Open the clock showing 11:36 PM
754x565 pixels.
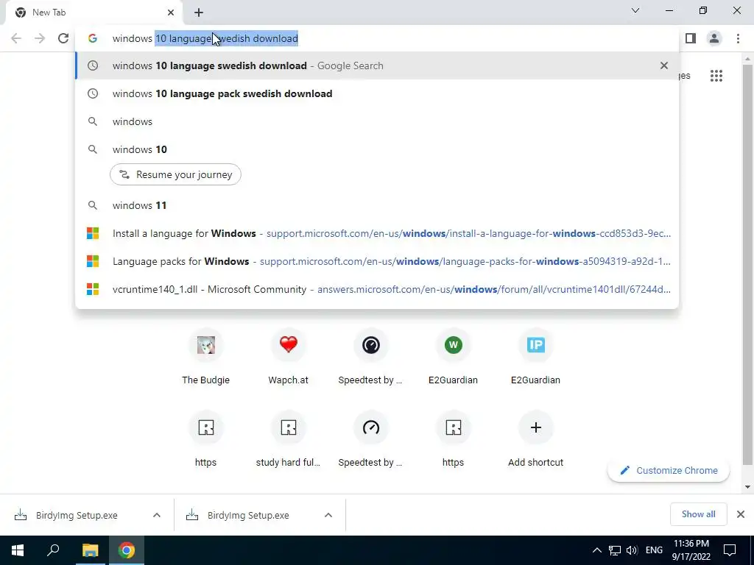[691, 550]
